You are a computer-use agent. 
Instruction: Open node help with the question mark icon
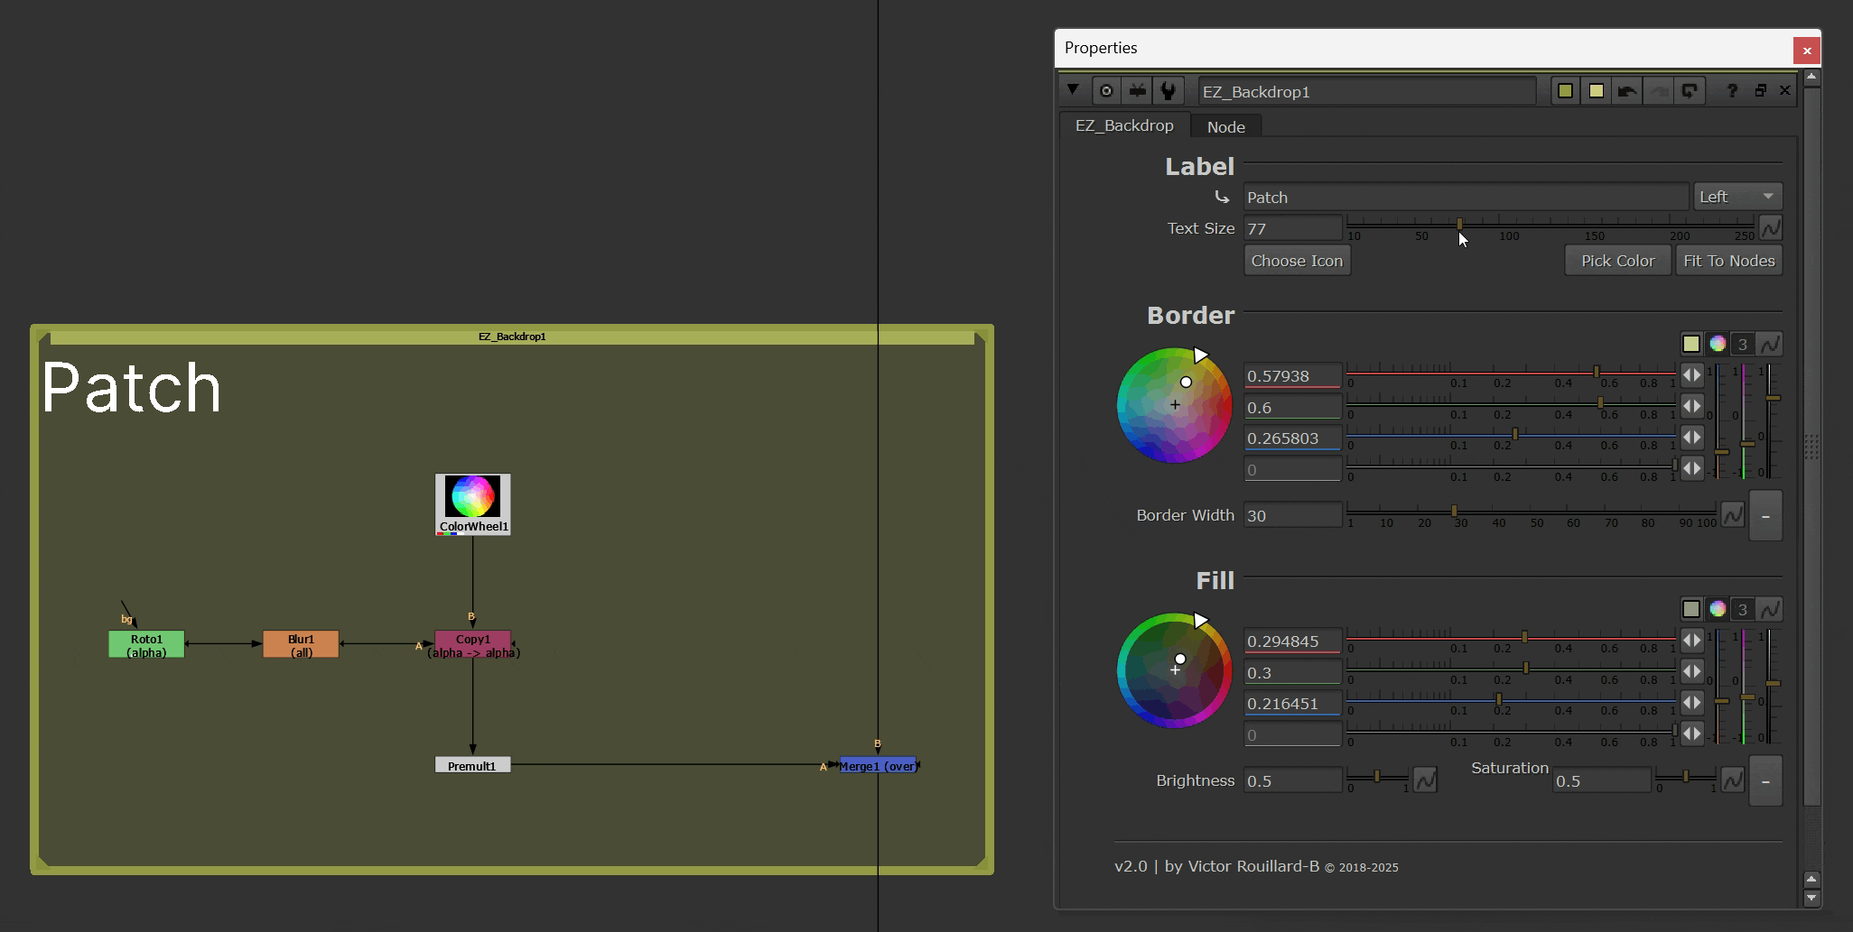coord(1731,91)
